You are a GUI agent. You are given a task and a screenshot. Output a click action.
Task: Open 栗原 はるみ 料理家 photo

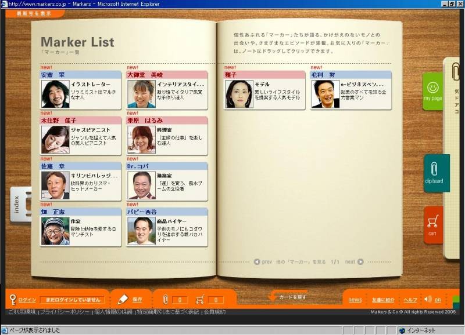click(142, 140)
